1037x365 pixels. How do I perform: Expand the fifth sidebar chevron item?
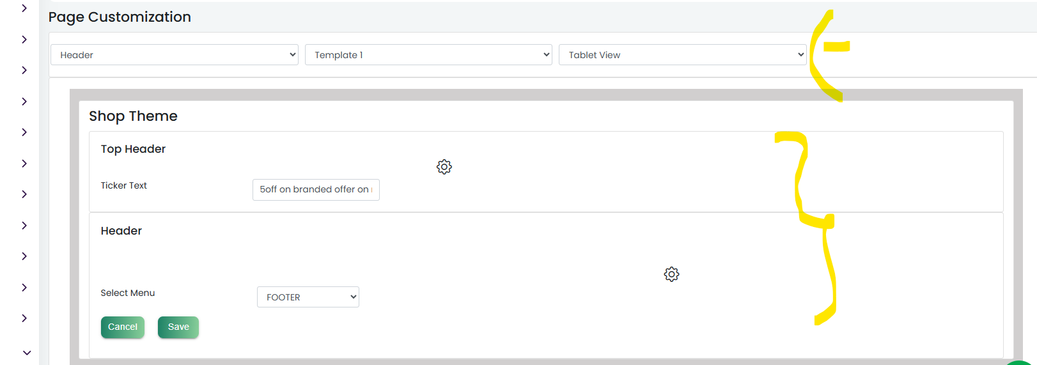24,132
